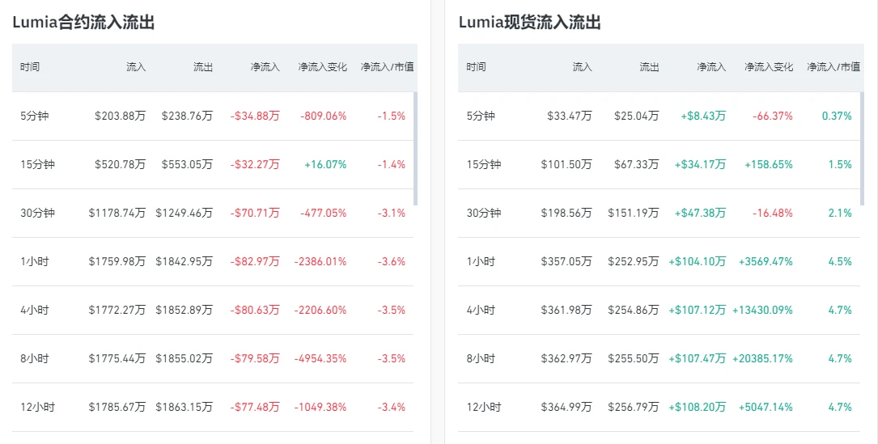Click the +$104.10万 spot net inflow value

[x=697, y=261]
